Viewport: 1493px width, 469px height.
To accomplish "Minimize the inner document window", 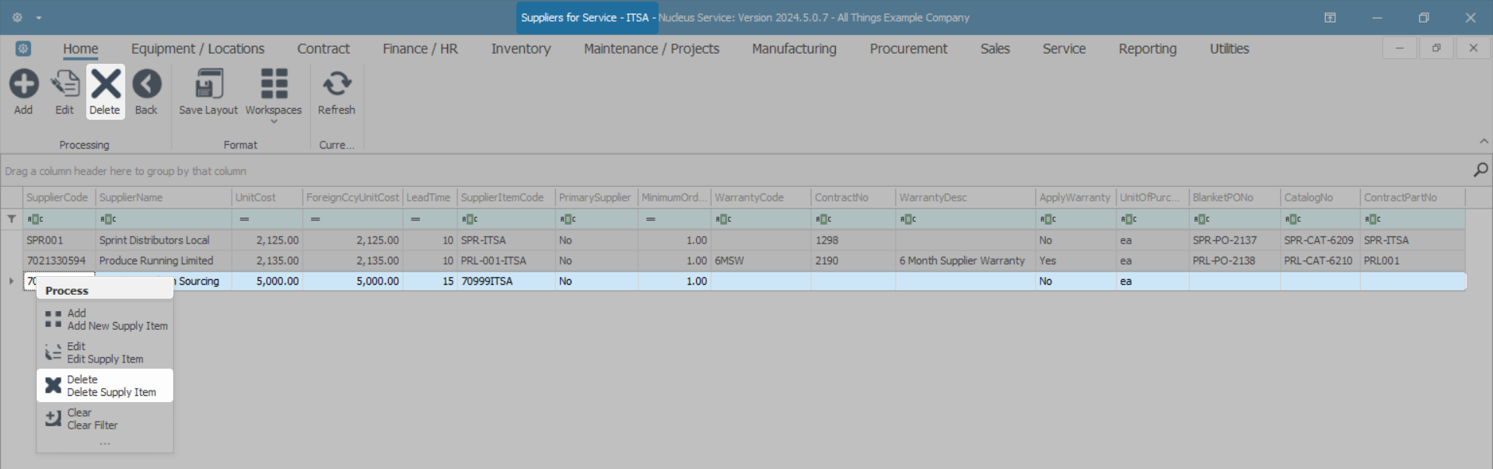I will point(1400,48).
